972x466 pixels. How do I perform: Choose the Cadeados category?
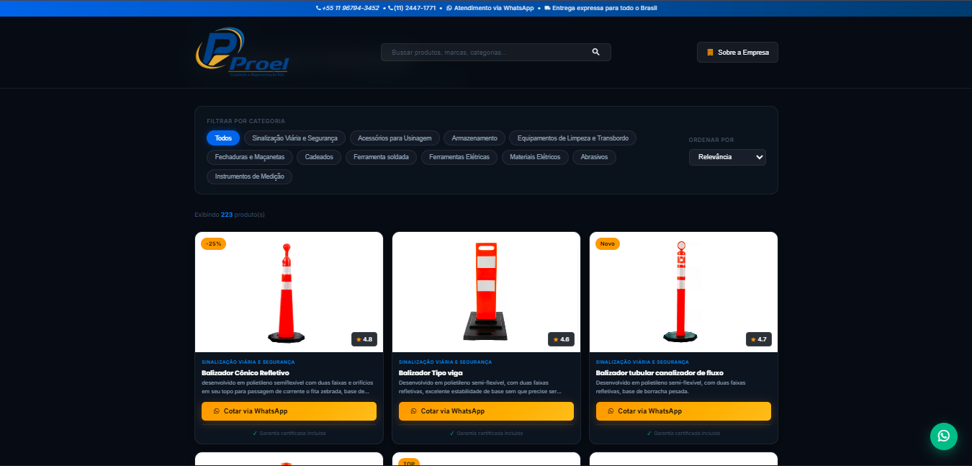pyautogui.click(x=319, y=157)
